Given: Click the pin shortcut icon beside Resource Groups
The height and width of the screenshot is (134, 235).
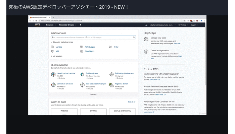Looking at the screenshot, I should [x=81, y=25].
